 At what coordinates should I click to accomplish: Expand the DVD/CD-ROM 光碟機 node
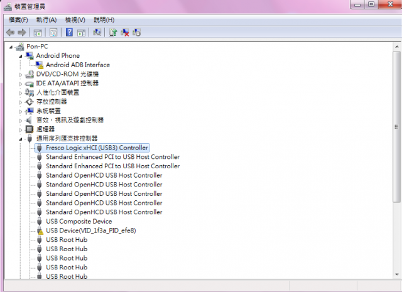click(21, 75)
